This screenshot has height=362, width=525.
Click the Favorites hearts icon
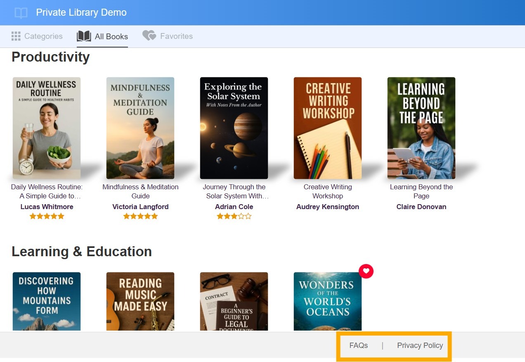pos(149,36)
